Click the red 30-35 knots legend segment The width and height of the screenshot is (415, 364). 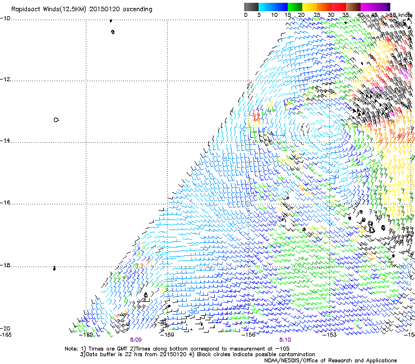pyautogui.click(x=339, y=7)
